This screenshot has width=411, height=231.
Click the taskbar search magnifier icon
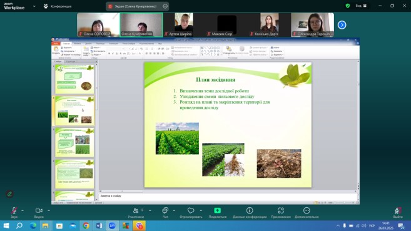[19, 226]
